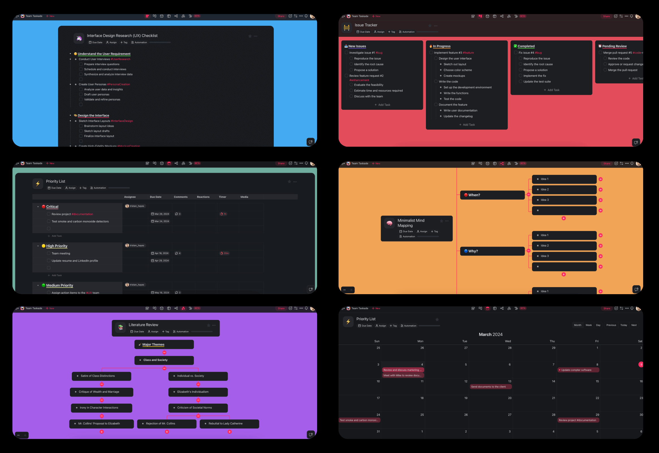Click the Assign icon under Literature Review
Screen dimensions: 659x453
tap(153, 332)
